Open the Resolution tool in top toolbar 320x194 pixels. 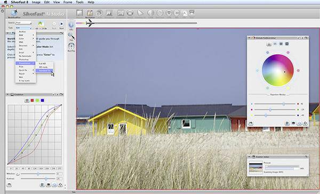pyautogui.click(x=90, y=13)
